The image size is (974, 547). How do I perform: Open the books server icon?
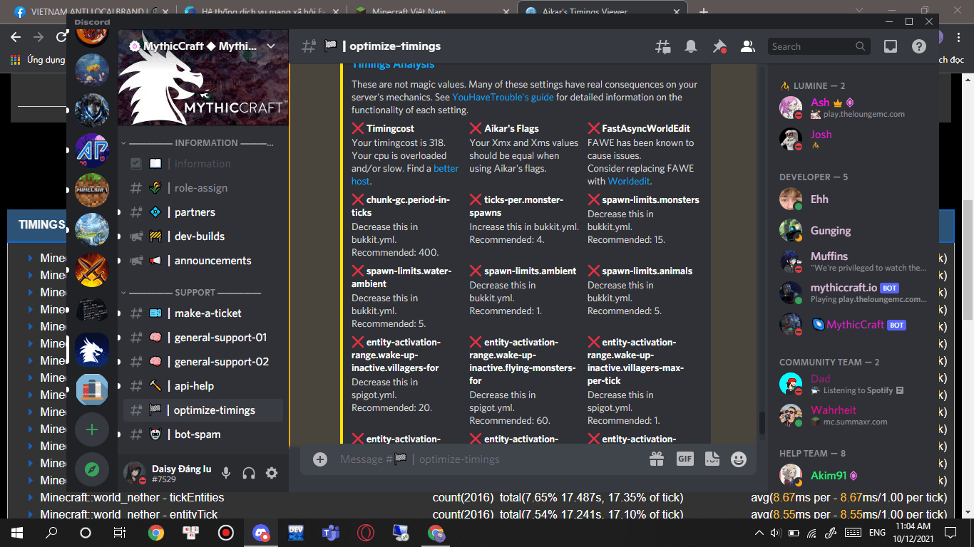pos(92,390)
